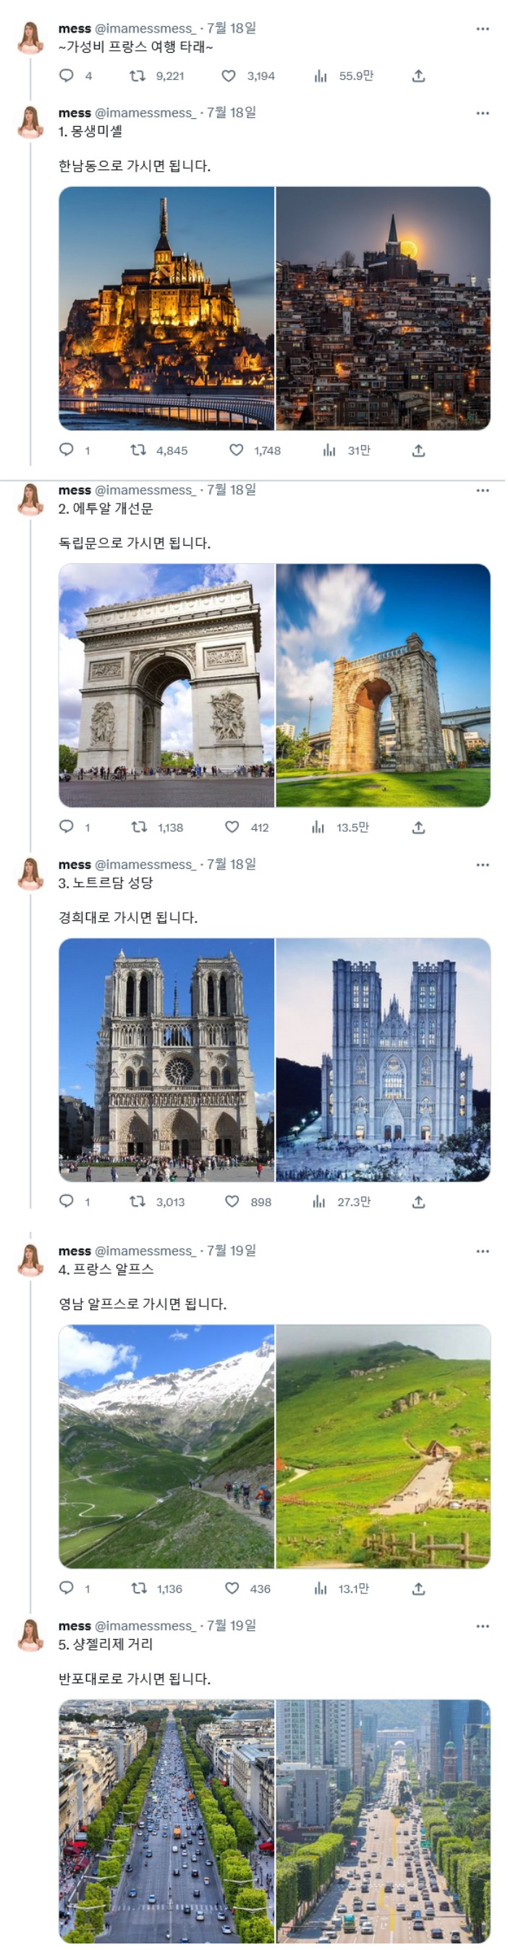Like the 프랑스 알프스 tweet
Image resolution: width=508 pixels, height=1950 pixels.
232,1588
